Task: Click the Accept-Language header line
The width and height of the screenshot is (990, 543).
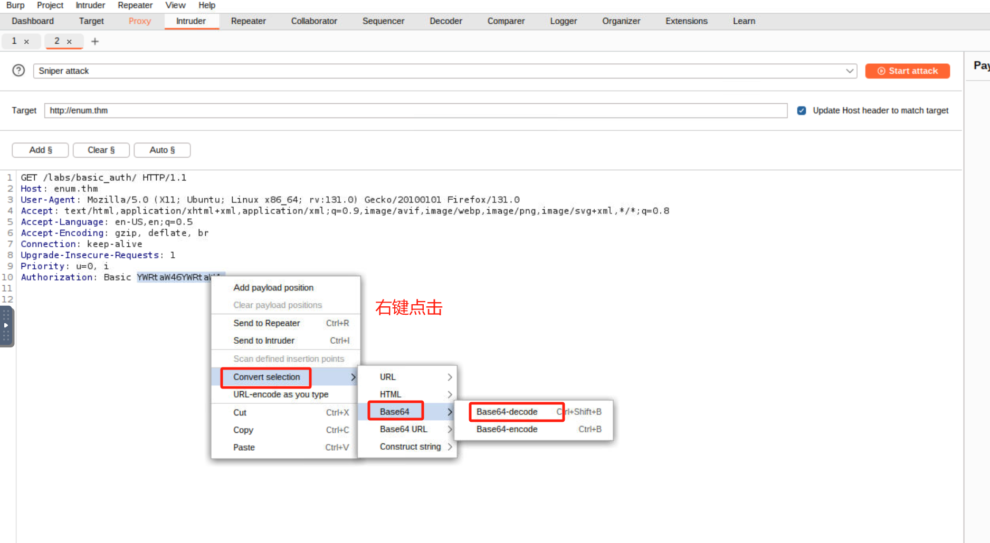Action: [107, 222]
